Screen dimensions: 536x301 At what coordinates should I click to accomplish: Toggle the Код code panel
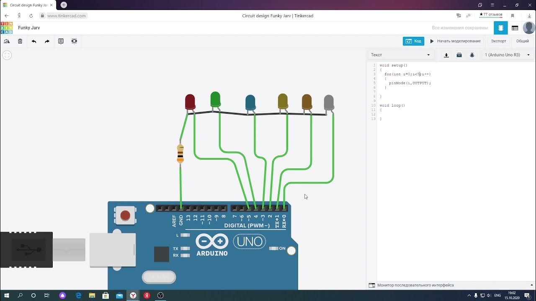[x=413, y=41]
